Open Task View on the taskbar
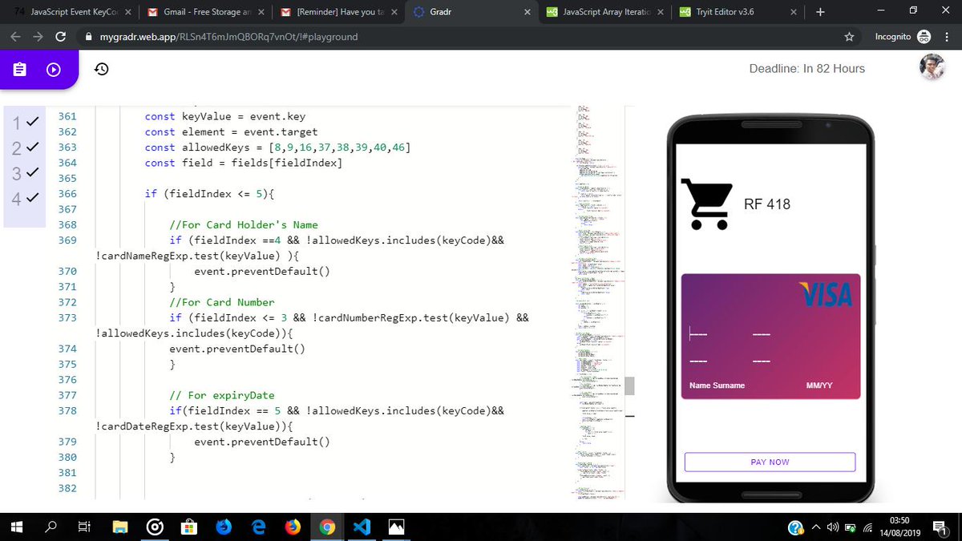Image resolution: width=962 pixels, height=541 pixels. point(83,527)
